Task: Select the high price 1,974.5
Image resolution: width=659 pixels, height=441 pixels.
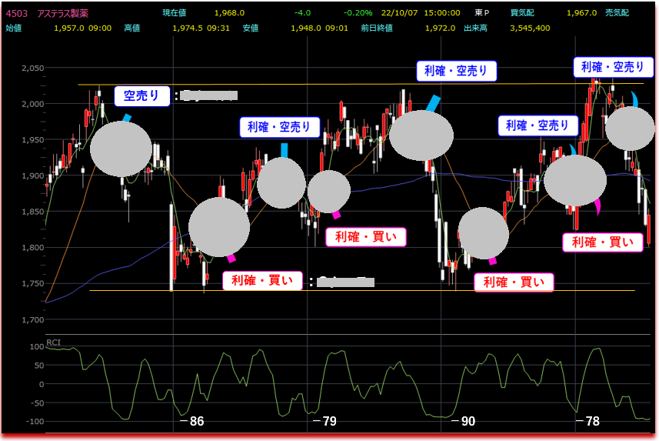Action: tap(188, 28)
